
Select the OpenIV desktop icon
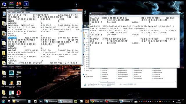pos(19,83)
